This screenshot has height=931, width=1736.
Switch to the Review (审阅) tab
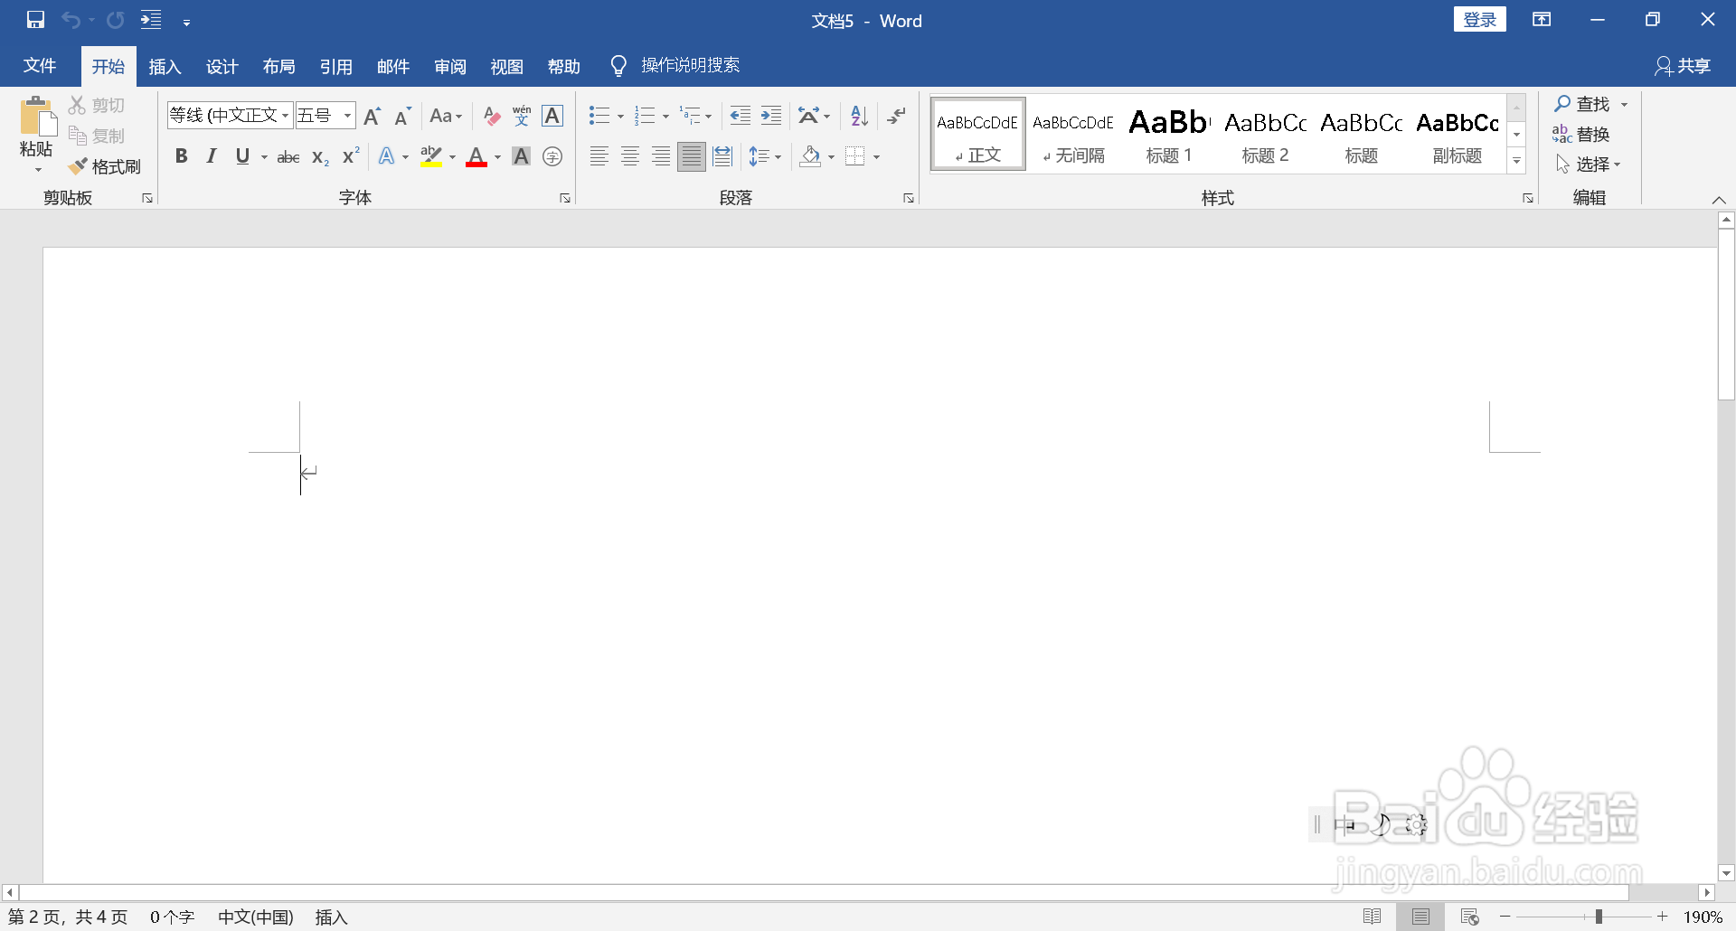click(x=449, y=66)
